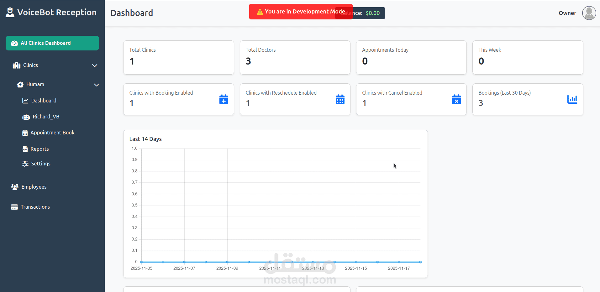Click the VoiceBot Reception logo icon
The height and width of the screenshot is (292, 600).
(10, 12)
